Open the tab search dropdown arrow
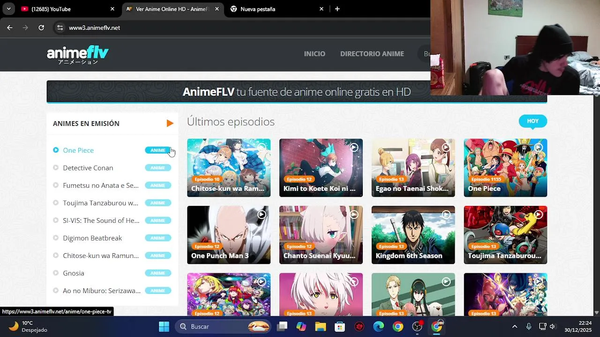The height and width of the screenshot is (337, 600). tap(8, 9)
